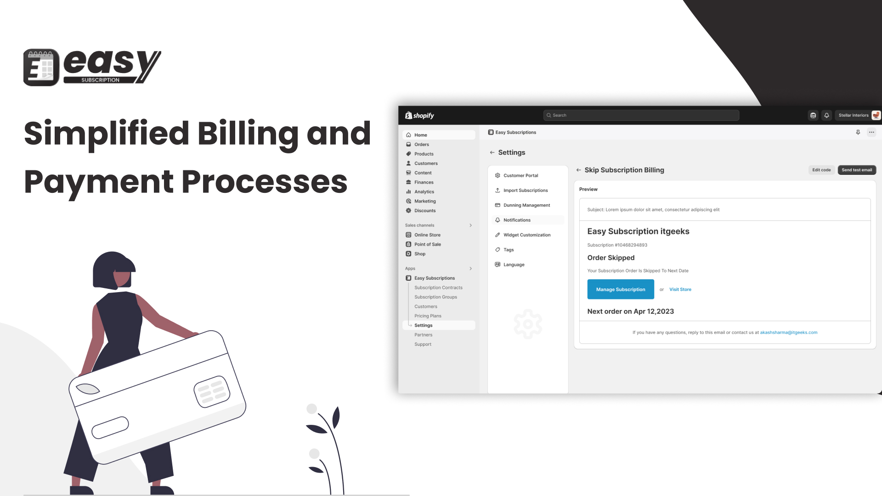
Task: Click the Dunning Management icon
Action: (498, 205)
